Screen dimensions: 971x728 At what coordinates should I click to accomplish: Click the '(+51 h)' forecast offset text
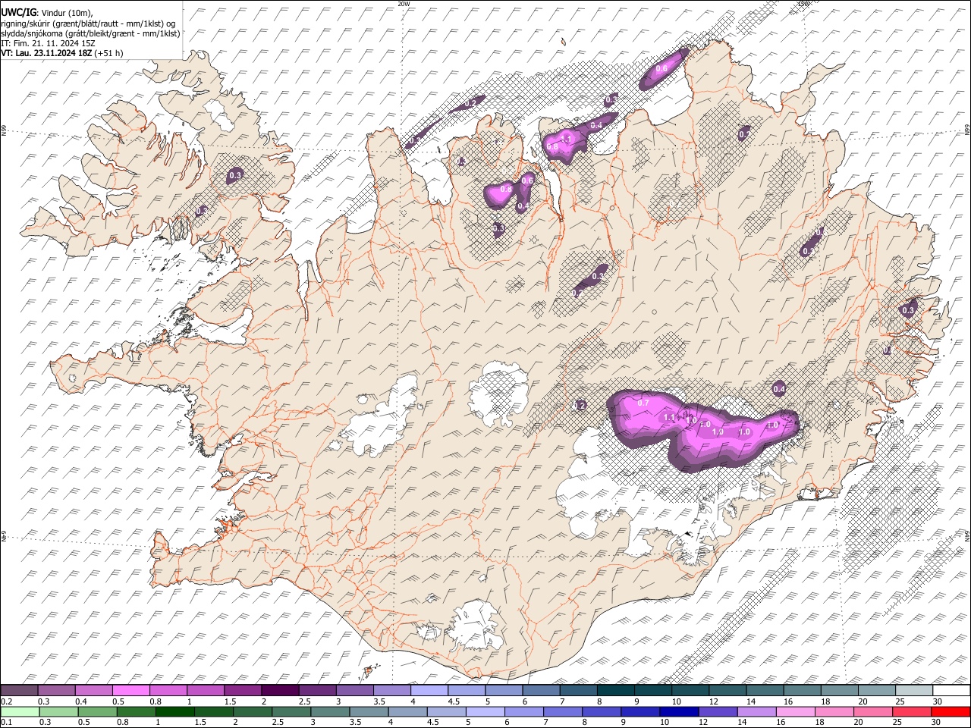click(x=109, y=53)
